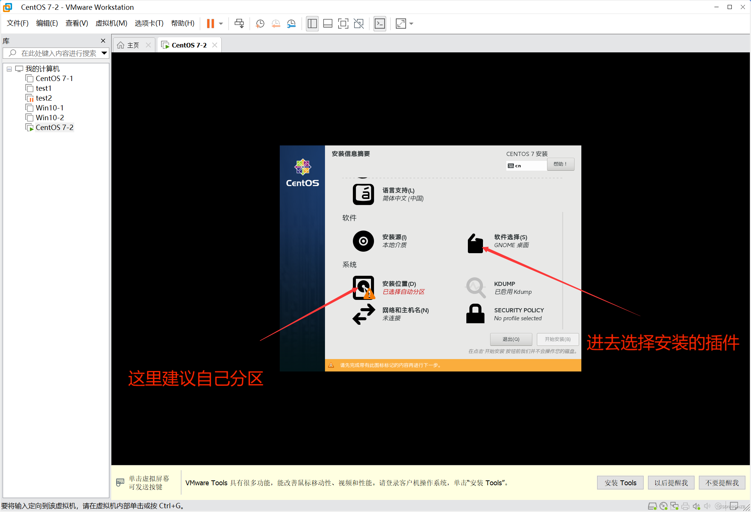
Task: Open the 虚拟机(M) menu
Action: coord(111,23)
